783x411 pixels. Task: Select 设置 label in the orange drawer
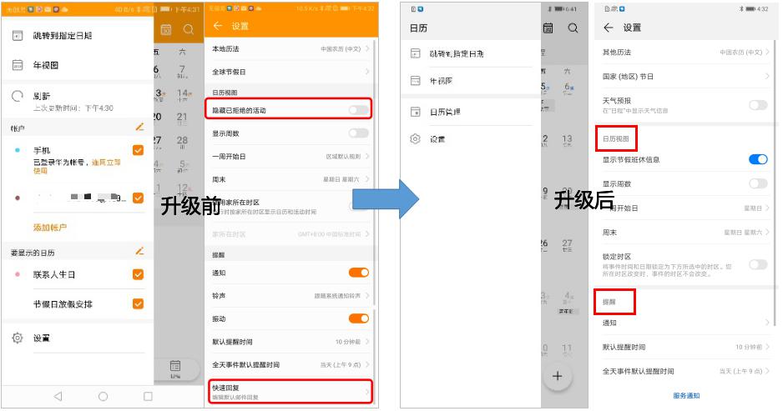(42, 338)
